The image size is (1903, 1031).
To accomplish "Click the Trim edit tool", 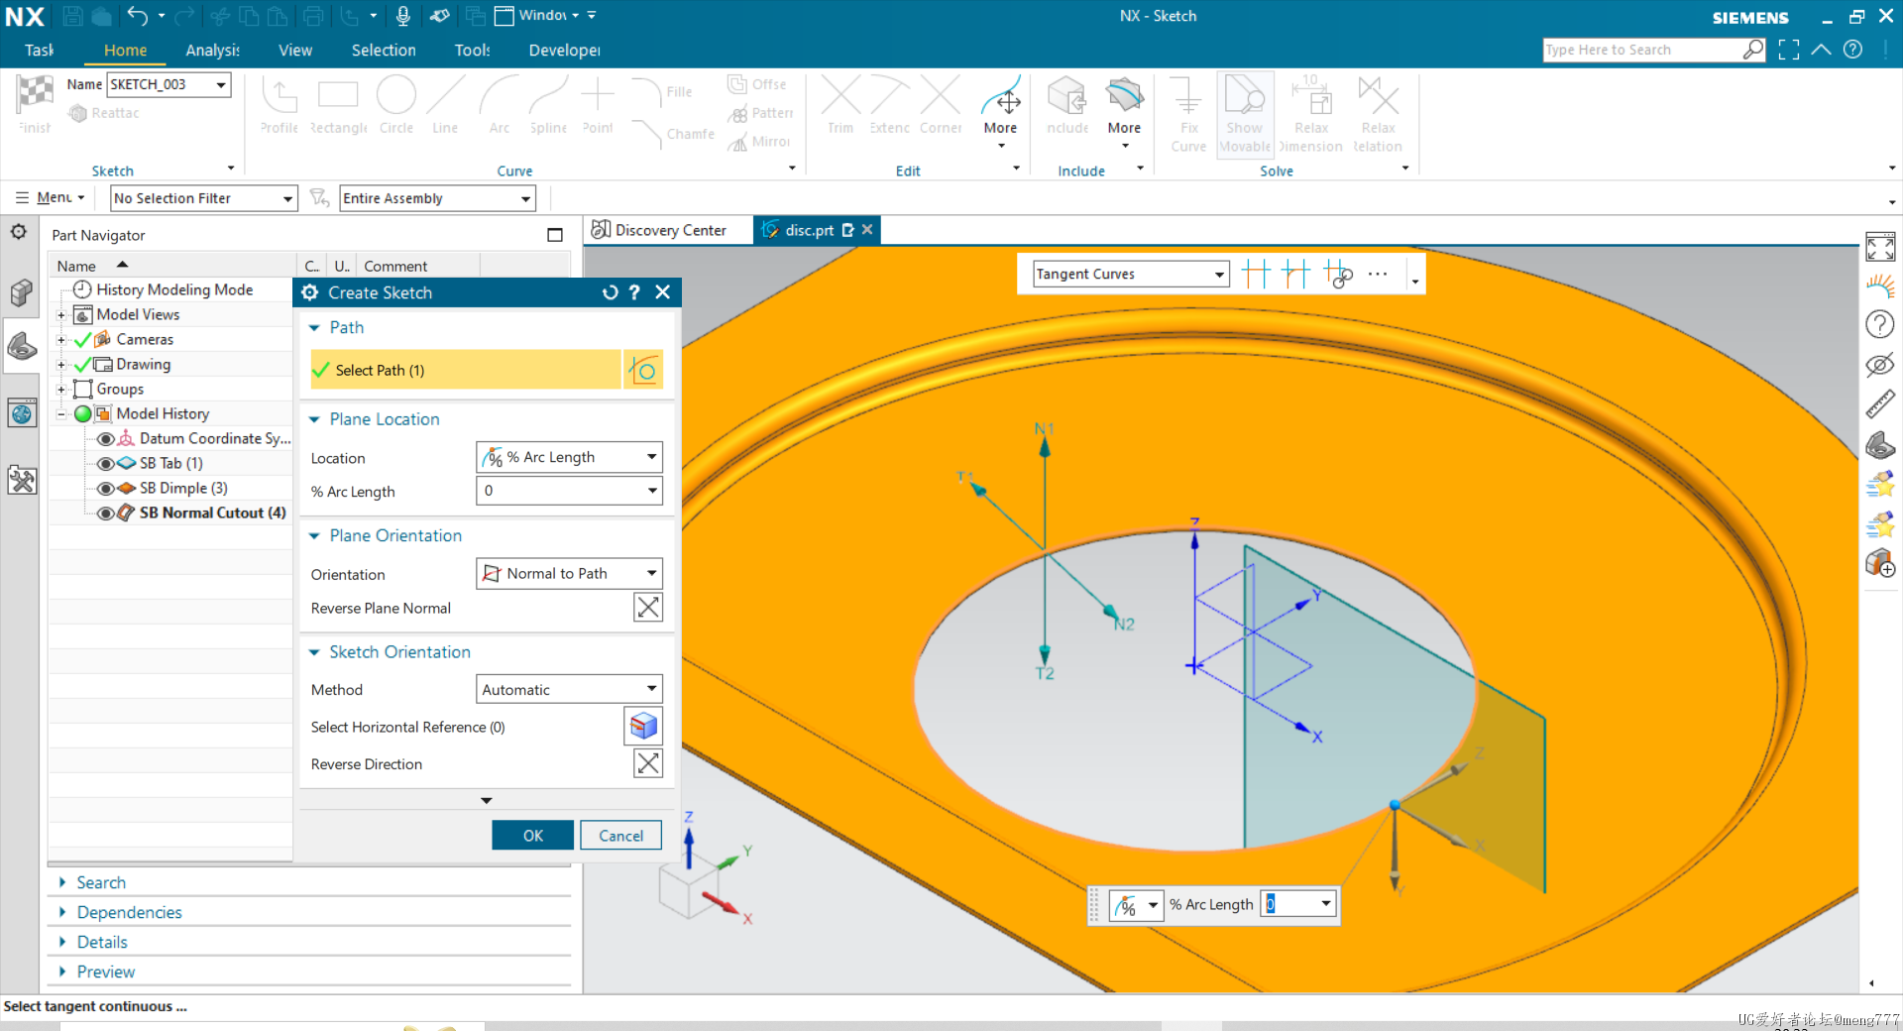I will (840, 105).
